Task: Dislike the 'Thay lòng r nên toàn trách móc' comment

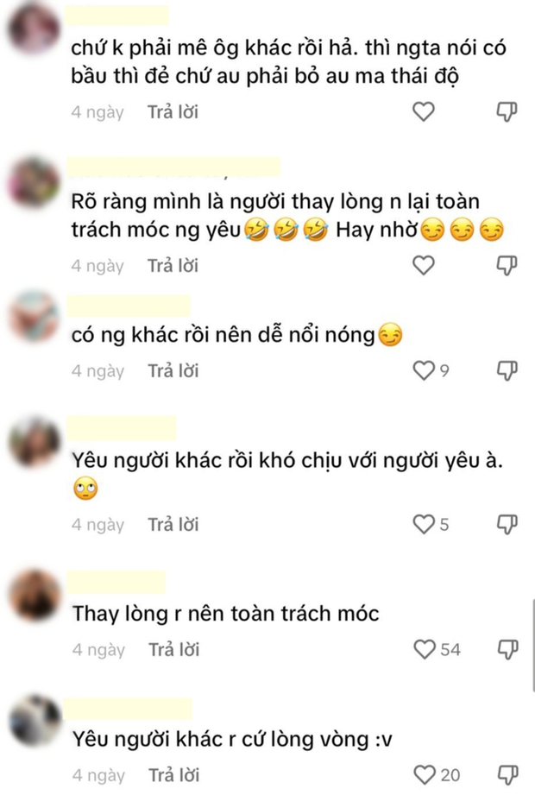Action: 507,649
